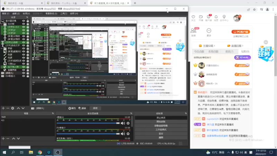
Task: Move scene up with the arrow icon
Action: 14,138
